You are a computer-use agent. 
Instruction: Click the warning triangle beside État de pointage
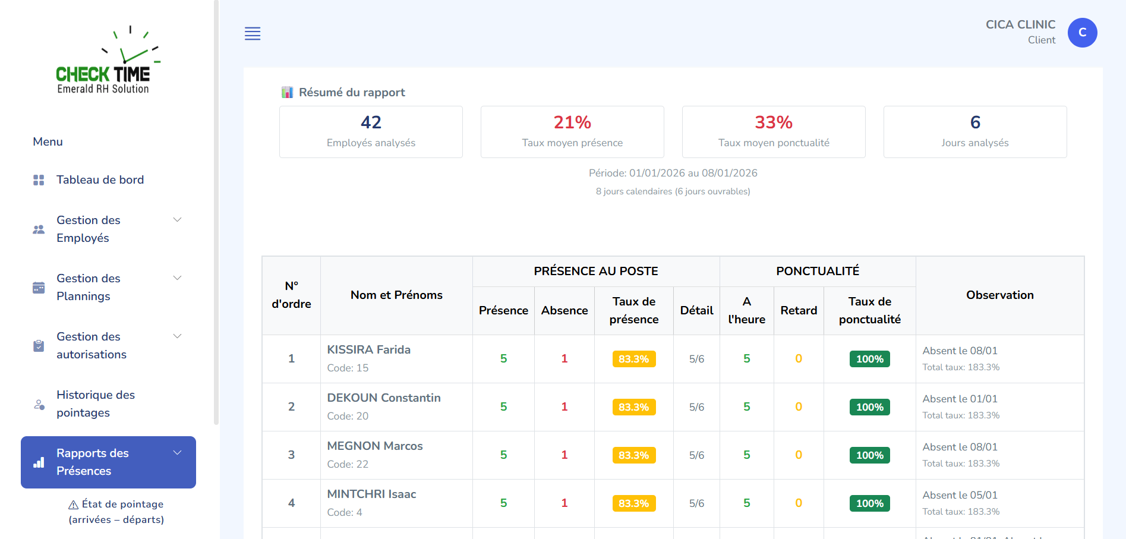(72, 504)
